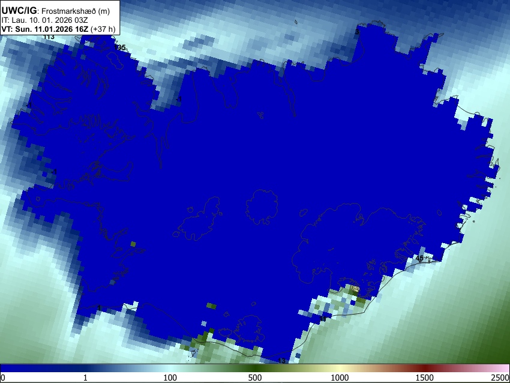Viewport: 510px width, 383px height.
Task: Click the colour scale tick label "2500"
Action: click(500, 378)
